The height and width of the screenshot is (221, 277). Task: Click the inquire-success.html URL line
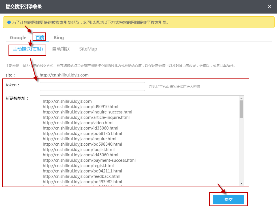click(x=87, y=112)
